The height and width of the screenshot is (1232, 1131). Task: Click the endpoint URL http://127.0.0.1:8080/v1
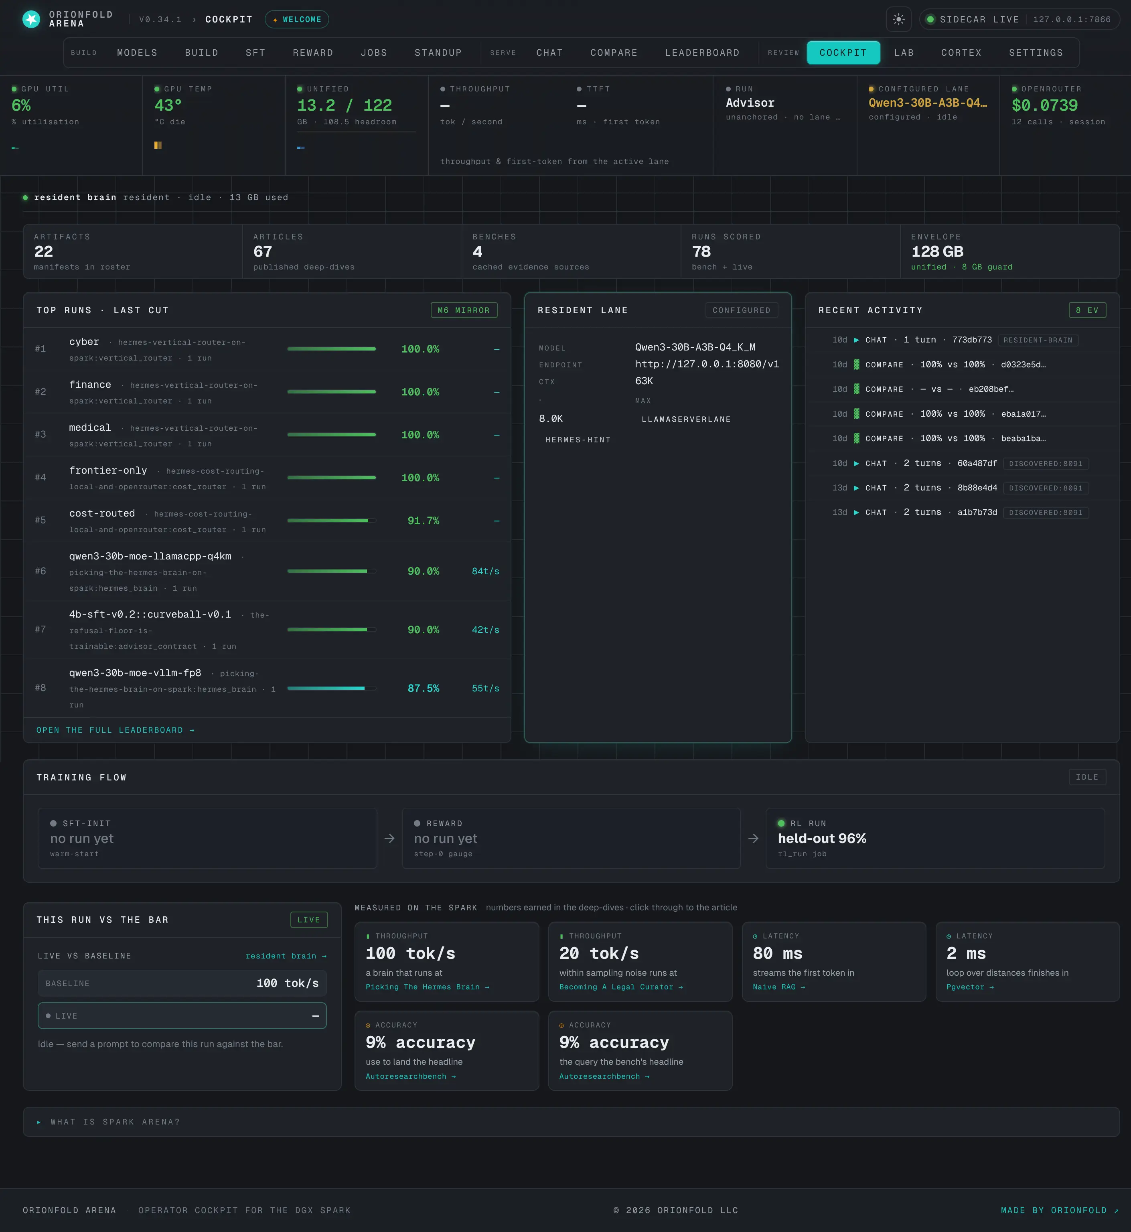[707, 364]
